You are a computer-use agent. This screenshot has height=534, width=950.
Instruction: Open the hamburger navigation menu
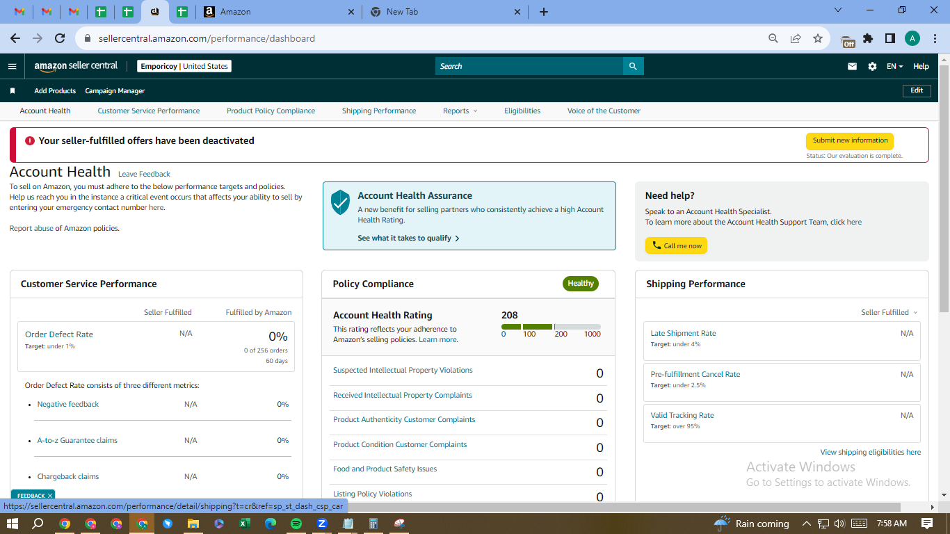[x=12, y=66]
